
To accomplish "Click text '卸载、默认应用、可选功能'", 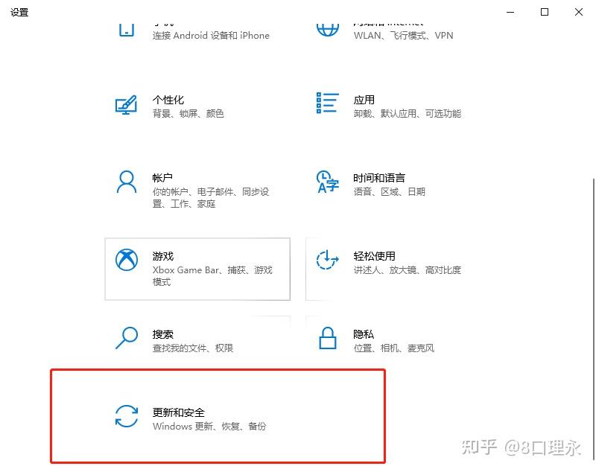I will (x=407, y=114).
